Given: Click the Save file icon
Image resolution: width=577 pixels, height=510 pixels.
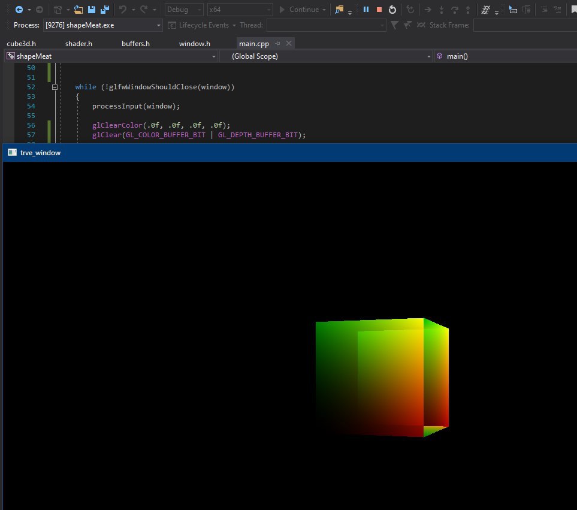Looking at the screenshot, I should (91, 10).
